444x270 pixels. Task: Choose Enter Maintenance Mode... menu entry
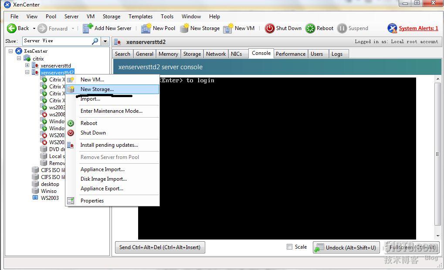tap(112, 111)
